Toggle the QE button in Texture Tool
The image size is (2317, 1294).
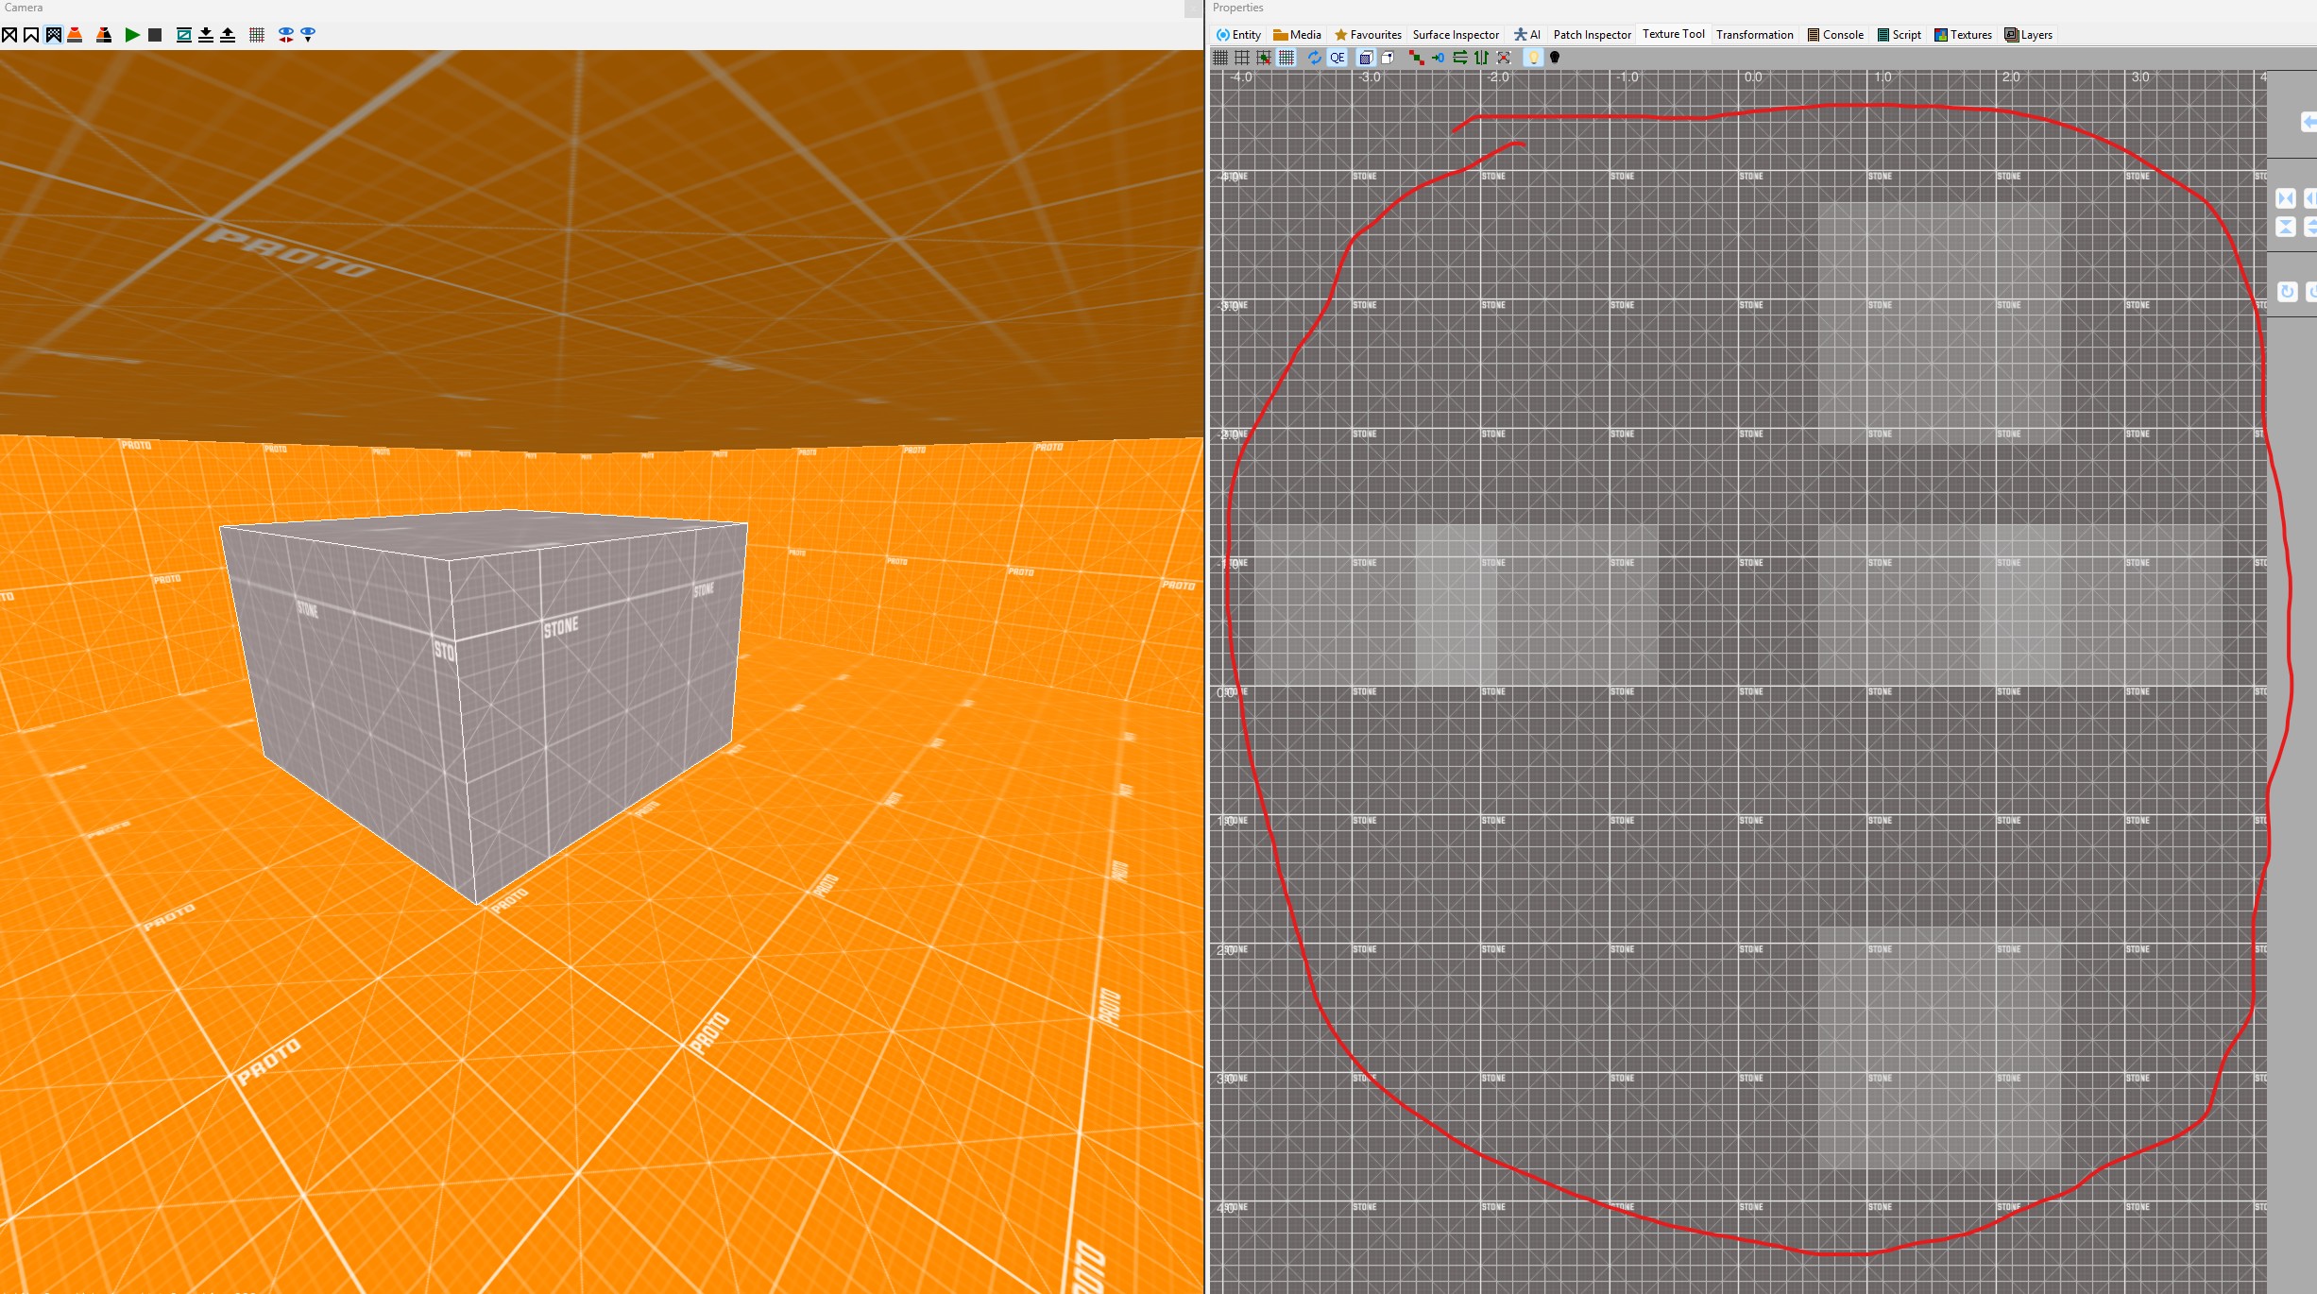1337,58
